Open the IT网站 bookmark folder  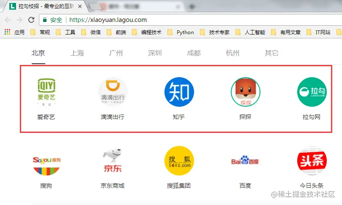318,32
